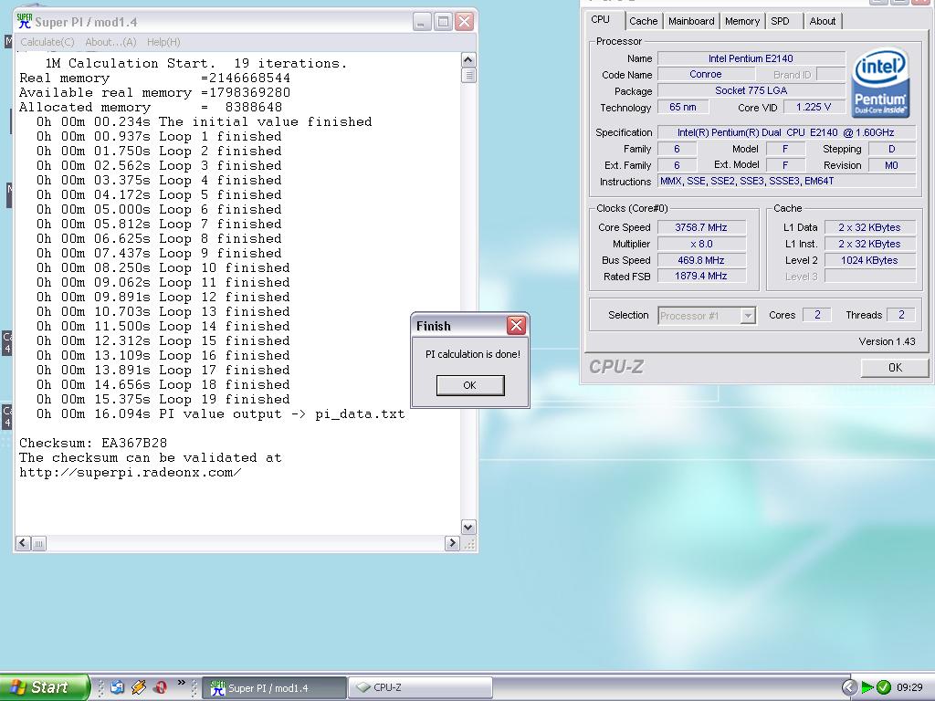Open the Calculate(C) menu in Super PI
The image size is (935, 701).
(x=47, y=42)
